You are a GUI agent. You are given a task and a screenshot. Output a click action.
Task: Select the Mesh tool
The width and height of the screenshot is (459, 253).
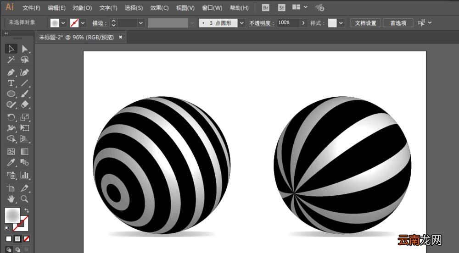coord(11,152)
